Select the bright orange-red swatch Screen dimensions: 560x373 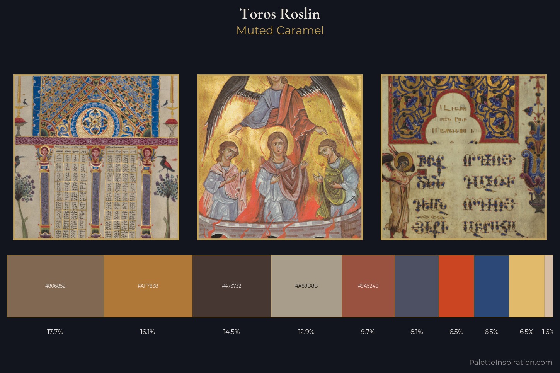pos(456,286)
